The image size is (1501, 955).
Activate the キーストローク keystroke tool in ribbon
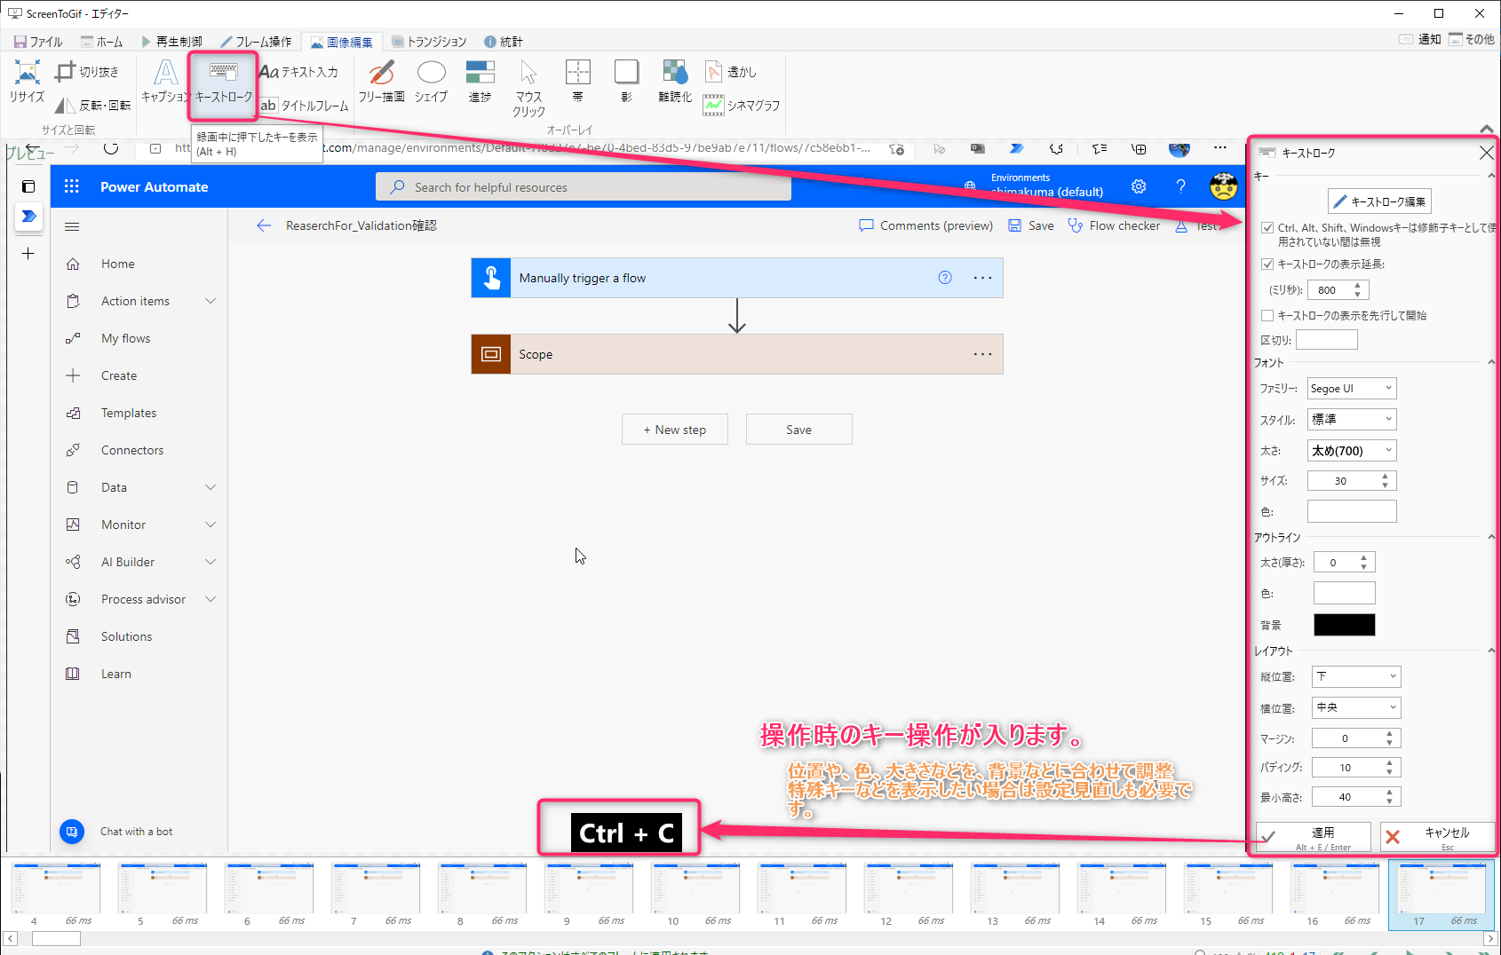[x=224, y=82]
